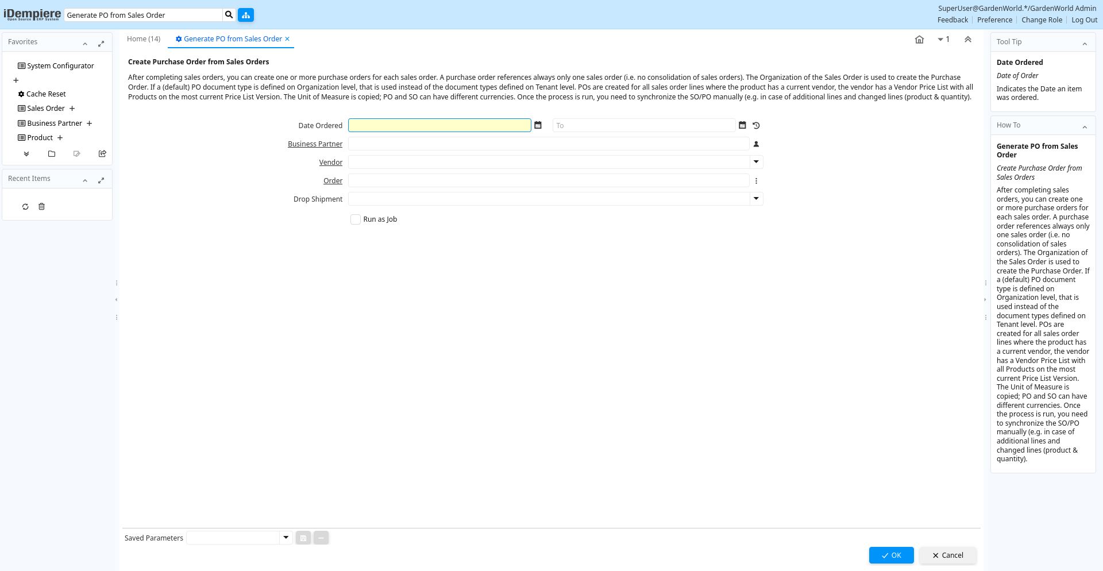This screenshot has width=1103, height=571.
Task: Click the trash icon in Recent Items
Action: point(41,207)
